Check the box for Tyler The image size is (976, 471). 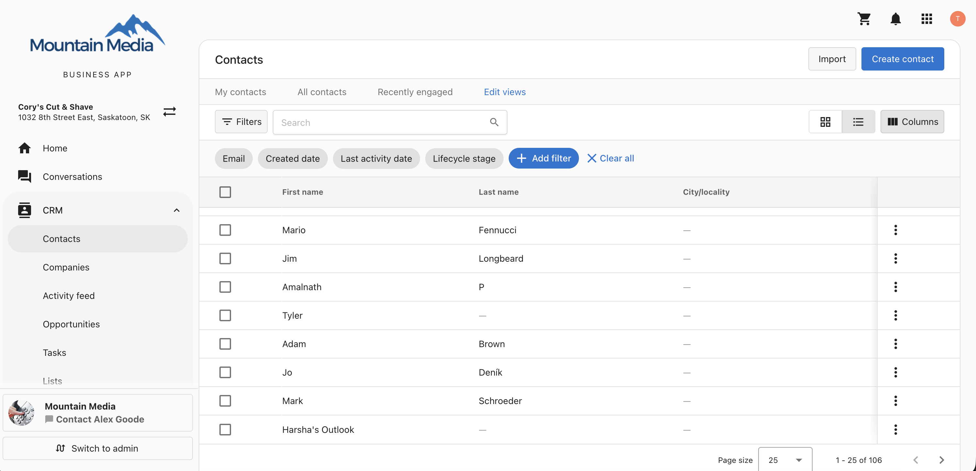[x=225, y=315]
